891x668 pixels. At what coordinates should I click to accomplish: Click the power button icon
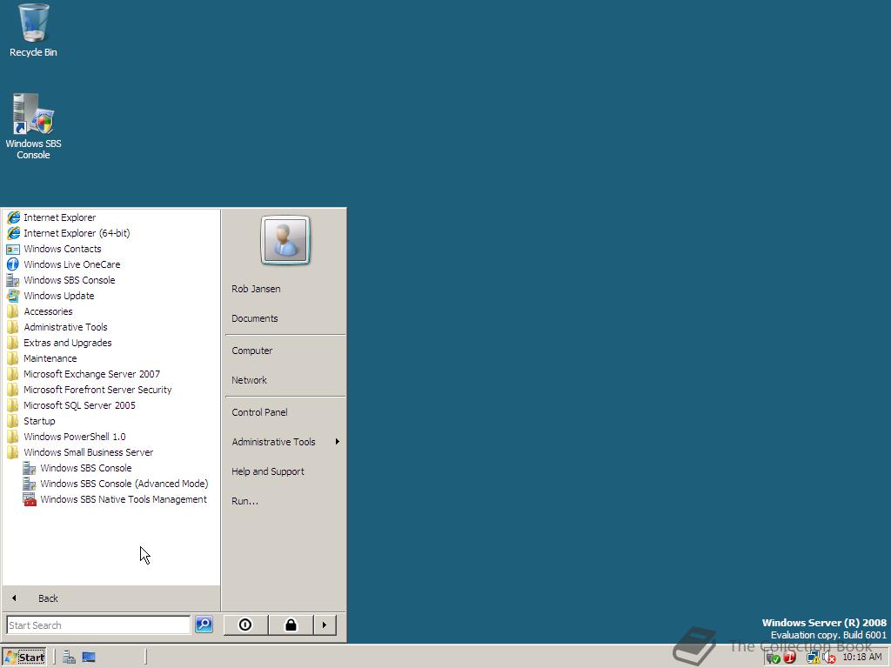tap(245, 625)
